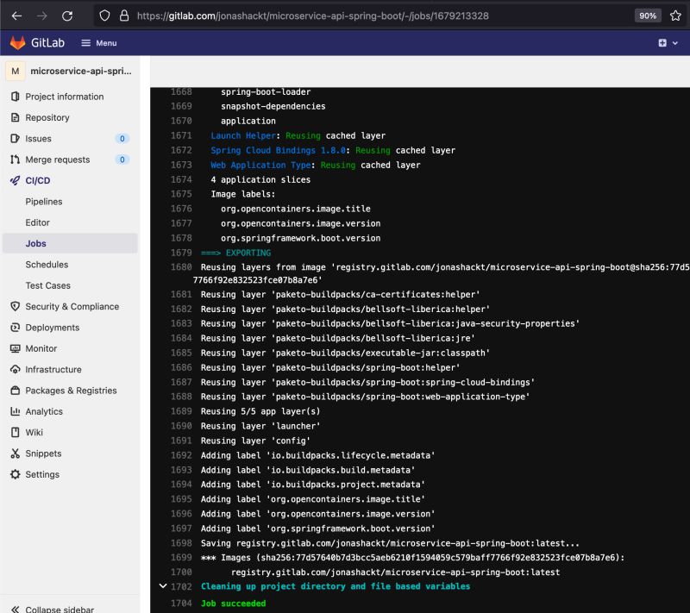Open the new item plus dropdown

point(662,41)
